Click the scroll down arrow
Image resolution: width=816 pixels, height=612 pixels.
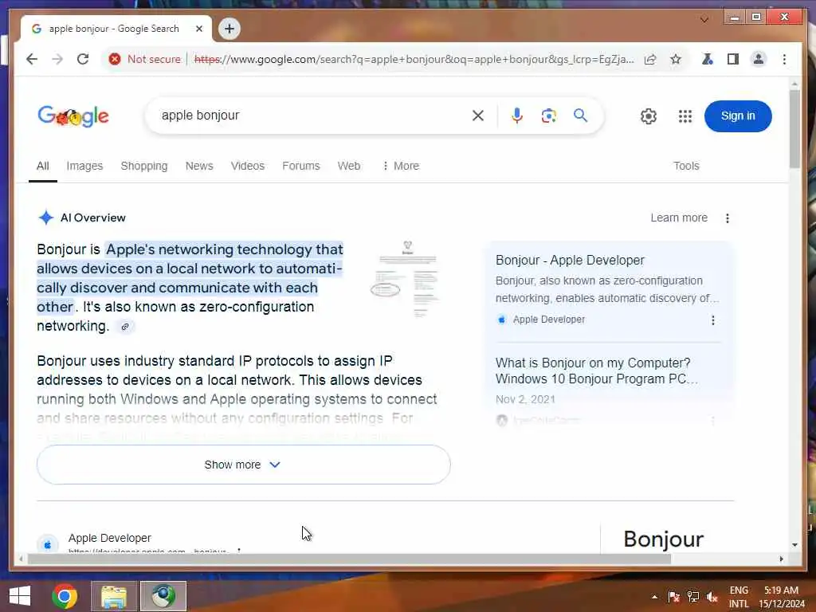(794, 545)
